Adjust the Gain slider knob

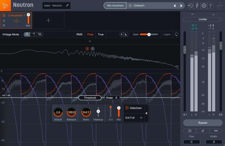pyautogui.click(x=149, y=34)
